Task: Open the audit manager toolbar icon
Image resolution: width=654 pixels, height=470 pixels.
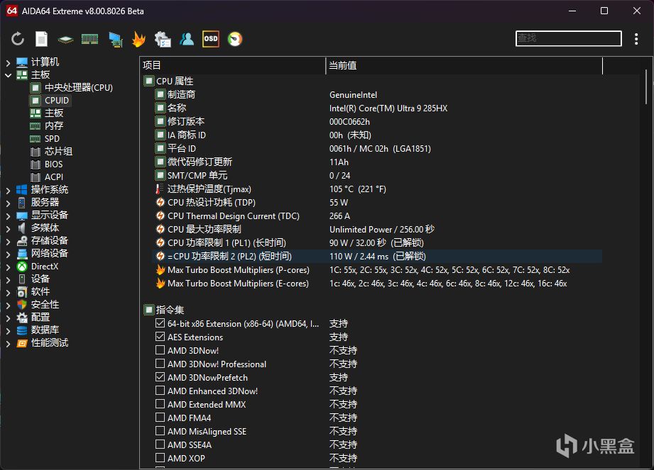Action: (x=163, y=39)
